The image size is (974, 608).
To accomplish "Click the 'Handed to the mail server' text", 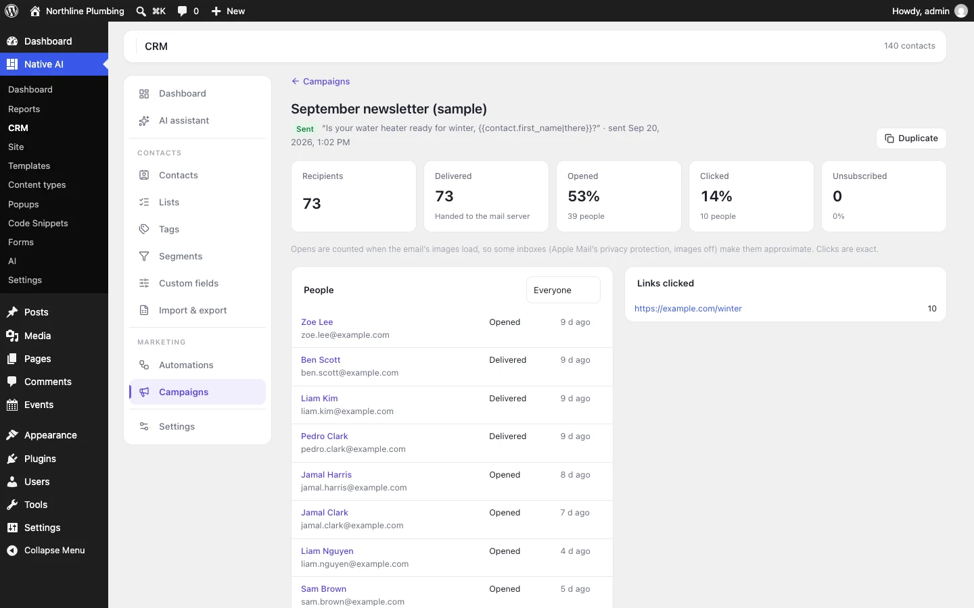I will (482, 216).
